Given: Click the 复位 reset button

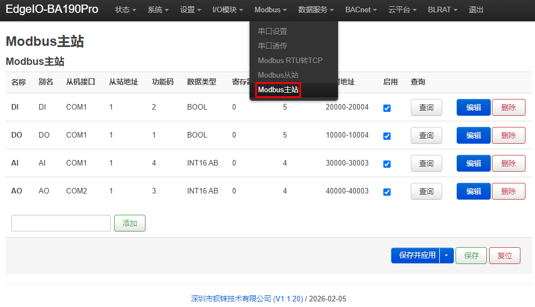Looking at the screenshot, I should point(505,256).
